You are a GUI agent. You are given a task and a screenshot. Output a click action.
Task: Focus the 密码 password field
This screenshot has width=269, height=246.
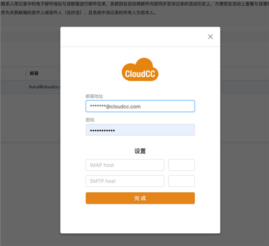pos(140,130)
